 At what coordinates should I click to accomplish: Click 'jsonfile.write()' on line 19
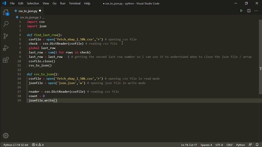point(43,100)
